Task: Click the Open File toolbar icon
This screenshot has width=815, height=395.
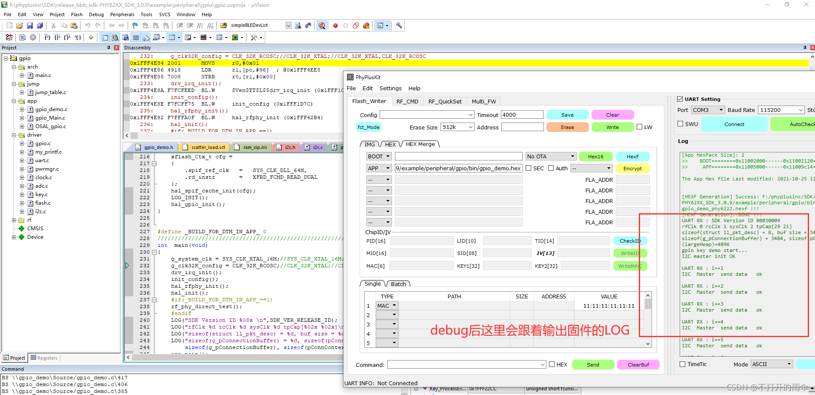Action: coord(20,26)
